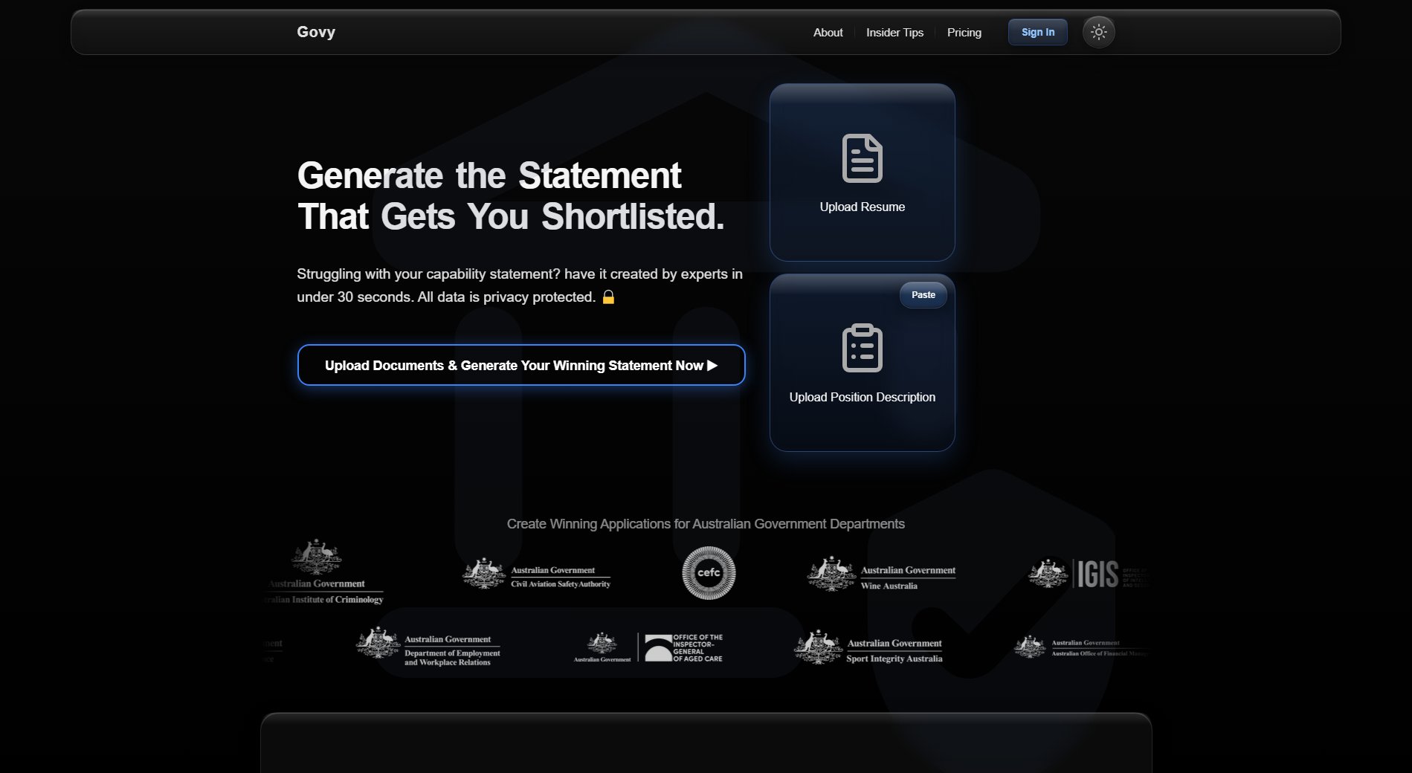Click the cefc circular logo

pos(709,573)
